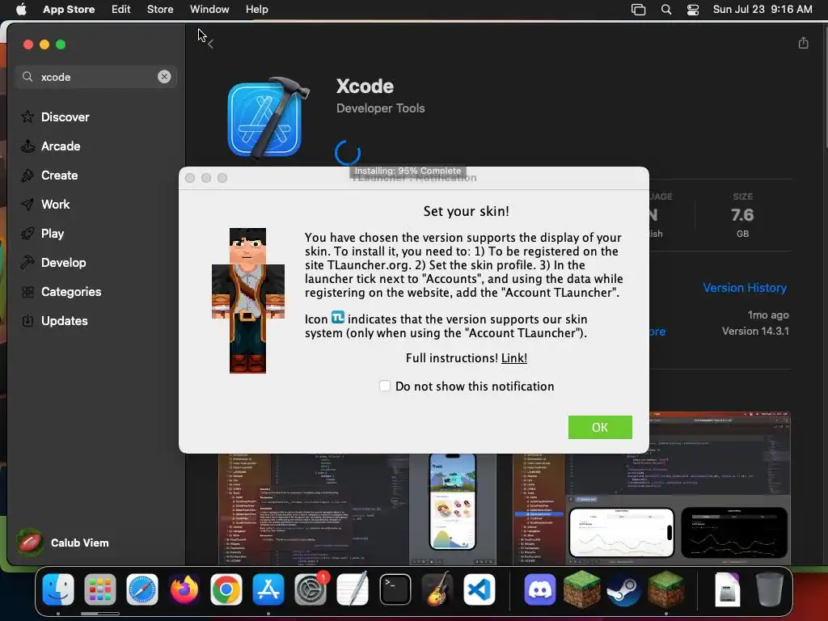Open TextEdit from the Dock
This screenshot has height=621, width=828.
click(353, 589)
